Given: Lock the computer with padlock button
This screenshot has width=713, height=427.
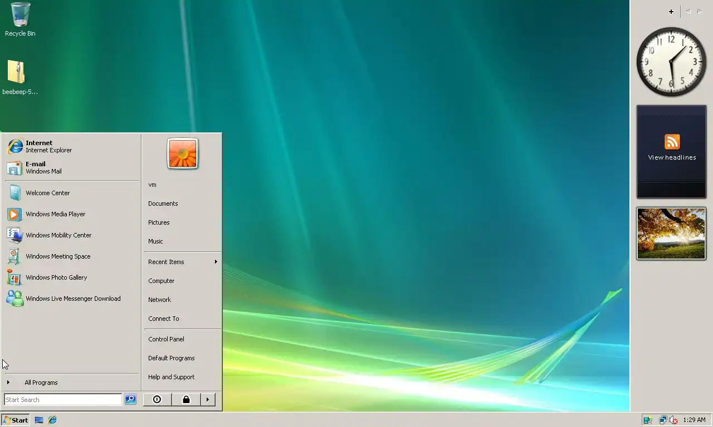Looking at the screenshot, I should click(186, 399).
